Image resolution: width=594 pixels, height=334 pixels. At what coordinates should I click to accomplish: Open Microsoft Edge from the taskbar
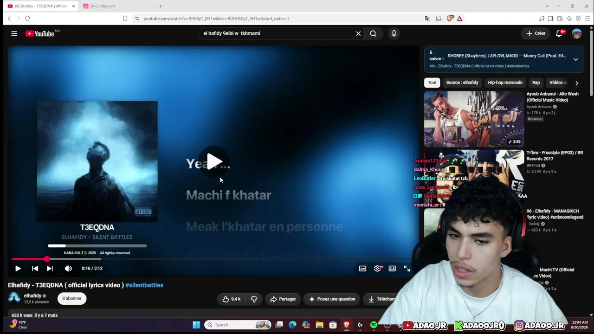(x=292, y=325)
